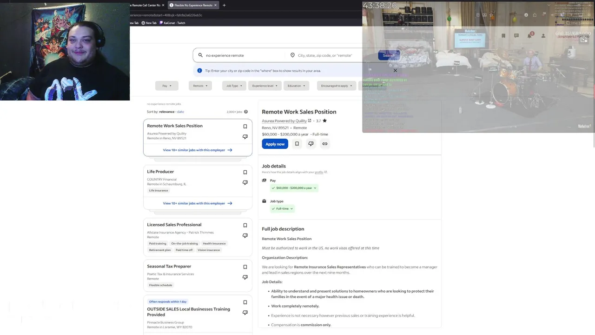Click not interested icon beside Apply now

click(311, 144)
